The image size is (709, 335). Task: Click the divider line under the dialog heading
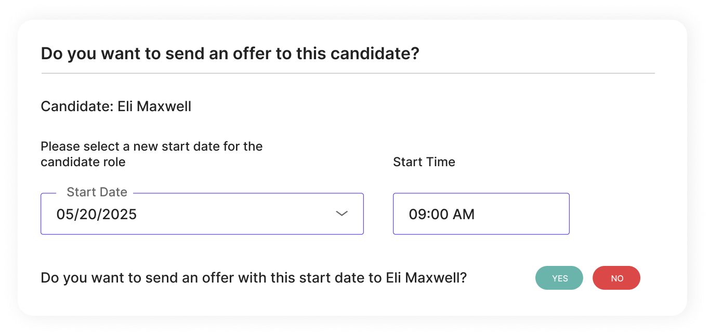(x=348, y=73)
